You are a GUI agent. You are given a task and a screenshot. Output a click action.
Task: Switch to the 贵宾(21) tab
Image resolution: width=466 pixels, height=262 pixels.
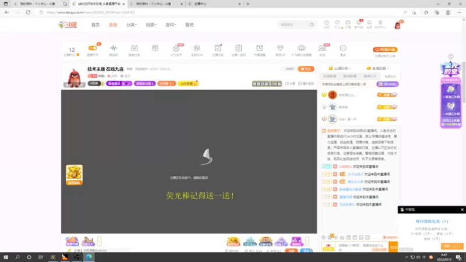click(x=370, y=76)
